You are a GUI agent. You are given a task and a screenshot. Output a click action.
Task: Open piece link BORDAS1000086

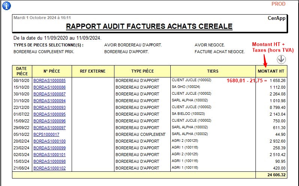(x=49, y=87)
